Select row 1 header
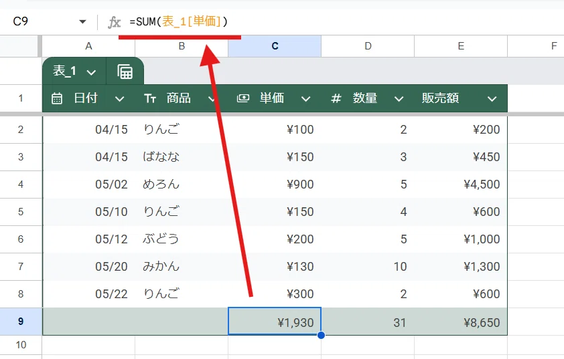 coord(21,98)
